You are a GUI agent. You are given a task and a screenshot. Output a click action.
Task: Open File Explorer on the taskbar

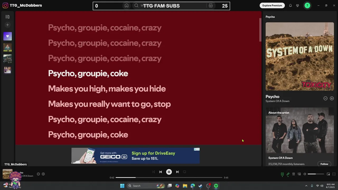coord(185,186)
